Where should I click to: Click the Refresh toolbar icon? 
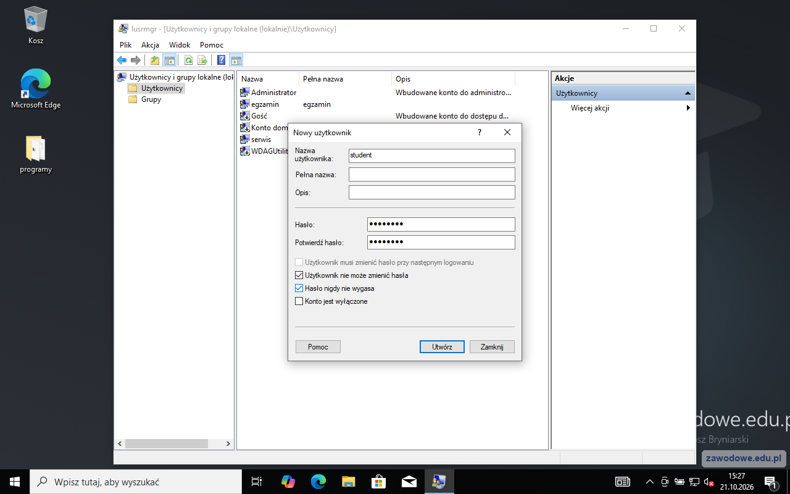point(188,60)
